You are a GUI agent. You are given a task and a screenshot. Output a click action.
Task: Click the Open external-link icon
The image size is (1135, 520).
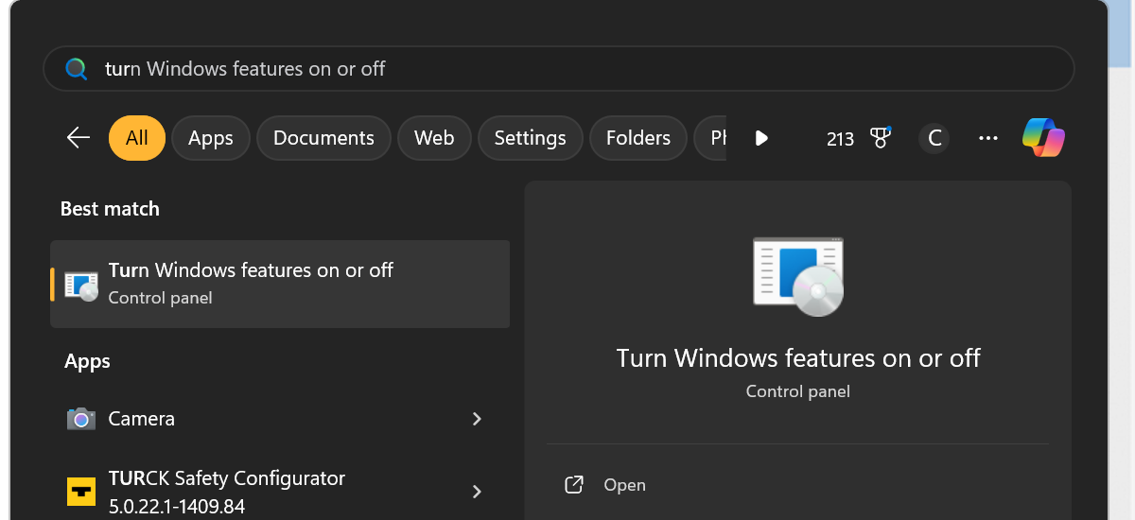(573, 485)
